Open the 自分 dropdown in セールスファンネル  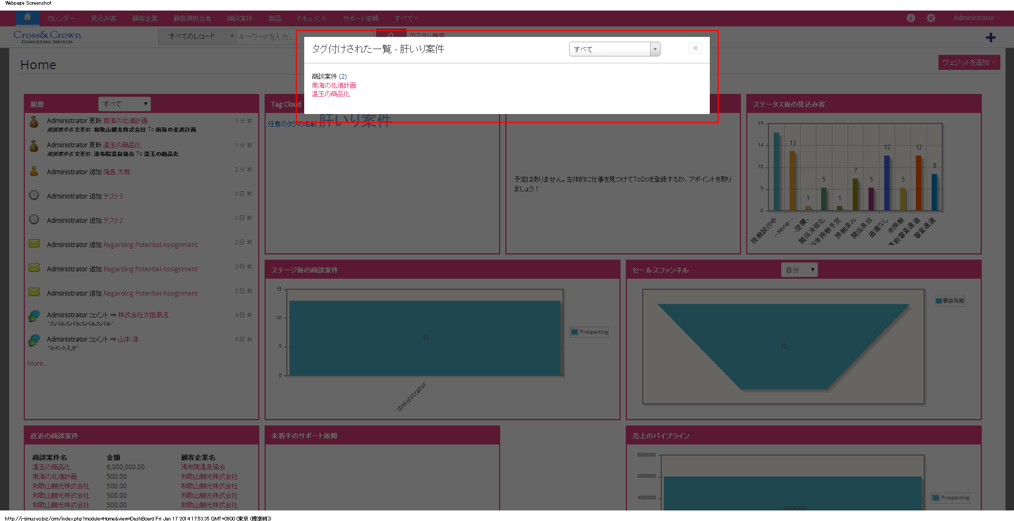[x=799, y=270]
